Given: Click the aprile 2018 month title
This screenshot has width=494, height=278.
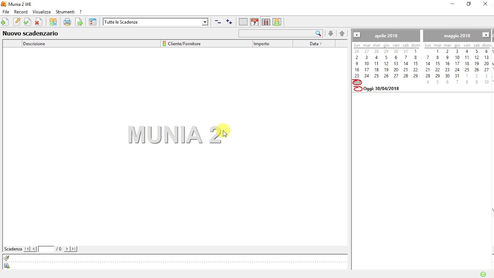Looking at the screenshot, I should click(x=386, y=36).
